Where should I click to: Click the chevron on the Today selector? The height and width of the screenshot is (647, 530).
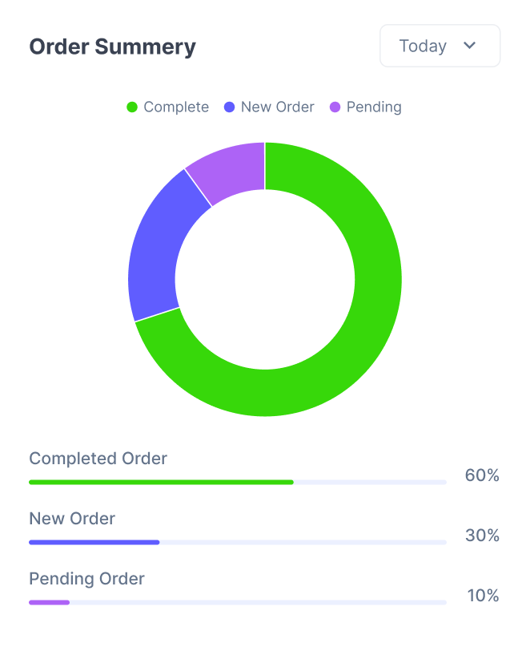pos(472,46)
